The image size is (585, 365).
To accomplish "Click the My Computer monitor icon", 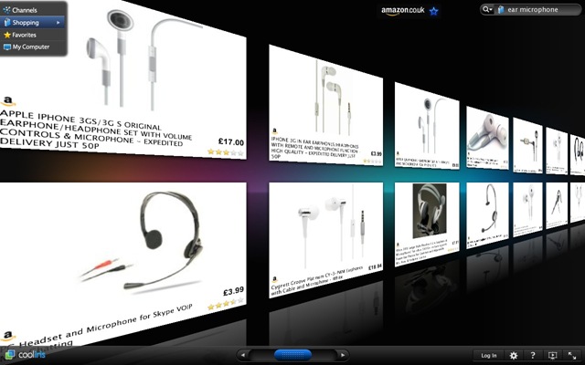I will [x=6, y=47].
